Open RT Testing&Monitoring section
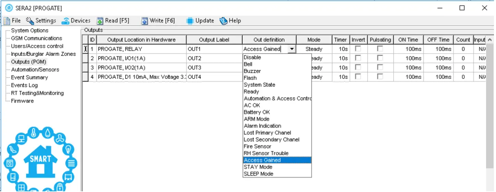 pos(37,93)
